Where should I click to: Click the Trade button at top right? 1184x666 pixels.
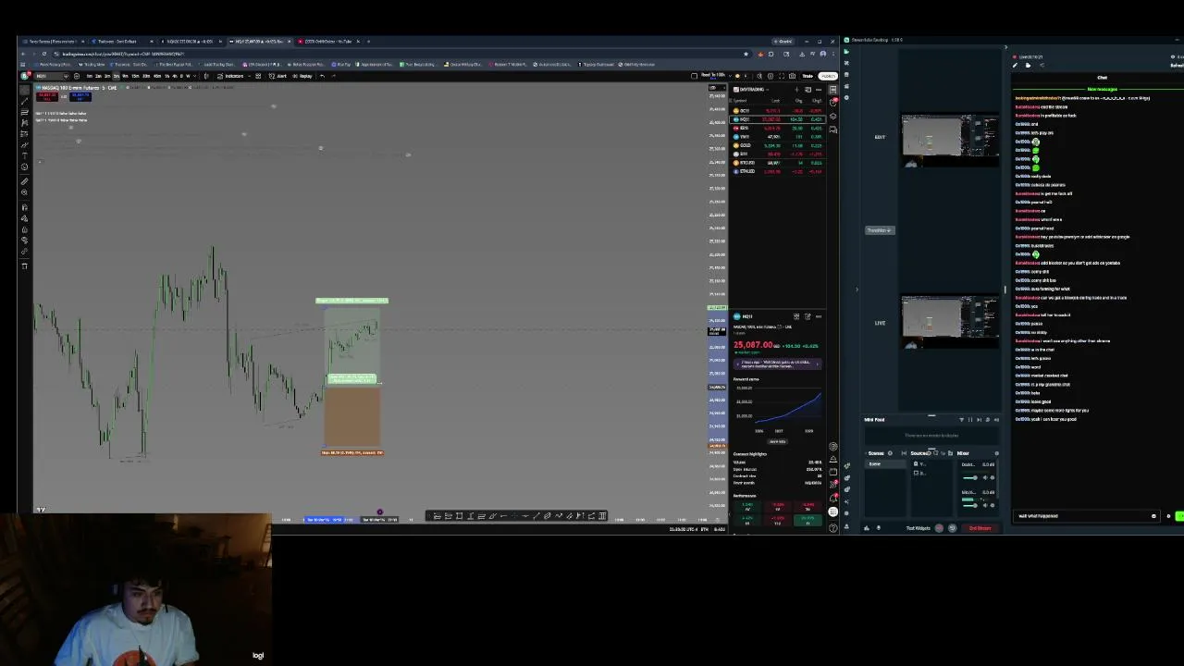[808, 76]
